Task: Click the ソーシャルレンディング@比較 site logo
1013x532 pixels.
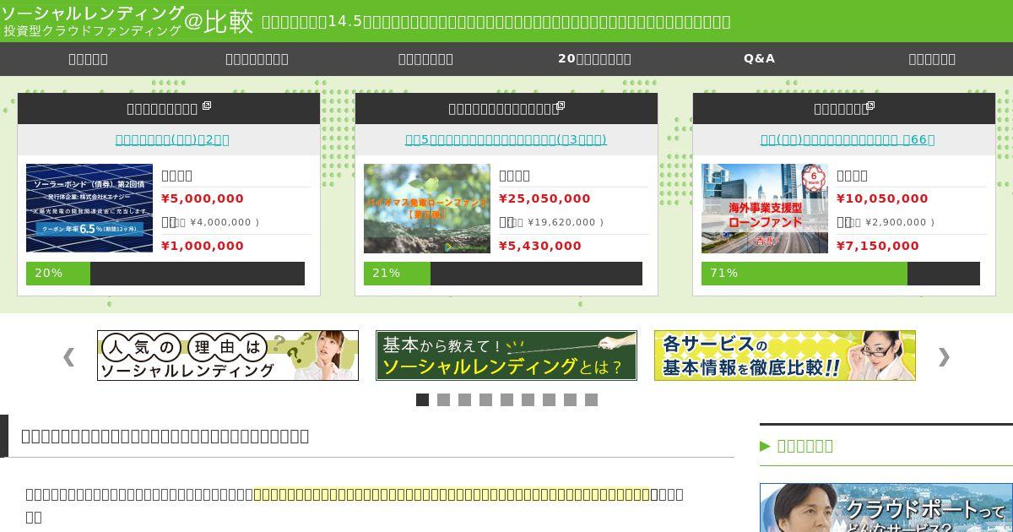Action: (127, 21)
